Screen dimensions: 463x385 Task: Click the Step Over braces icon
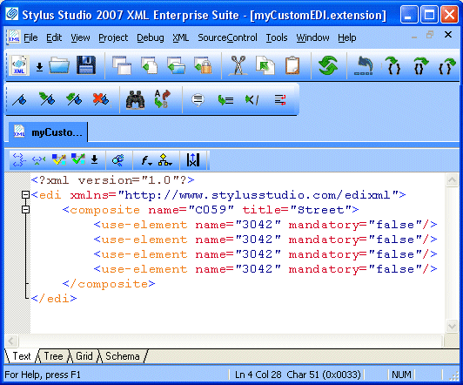point(420,65)
